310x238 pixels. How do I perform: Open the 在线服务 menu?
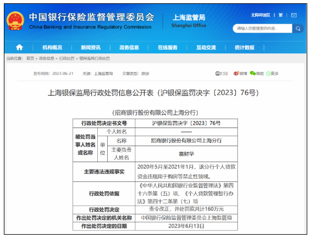point(168,47)
